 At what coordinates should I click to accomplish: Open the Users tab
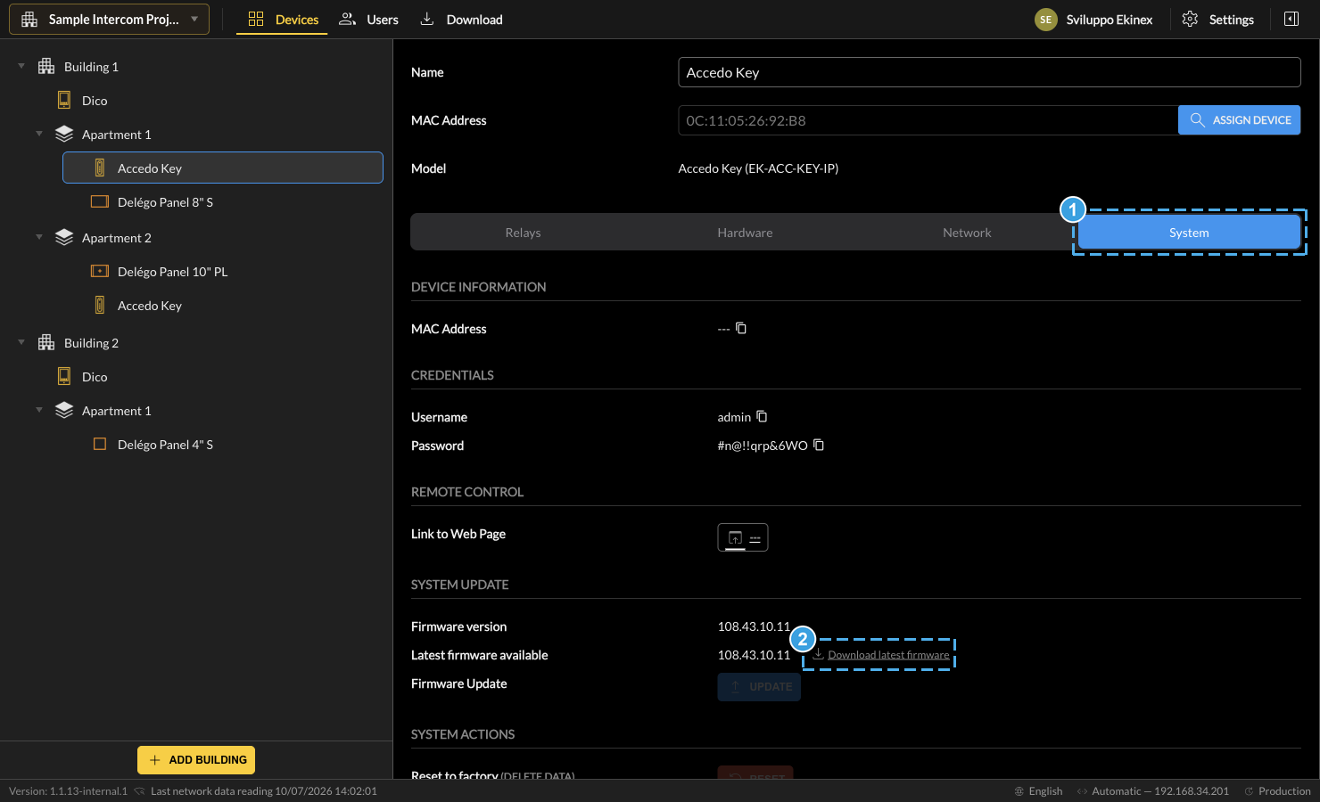(368, 20)
